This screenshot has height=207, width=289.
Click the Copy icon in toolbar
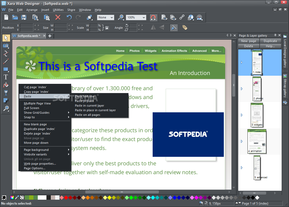(35, 17)
